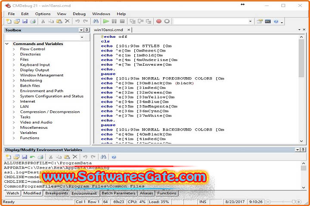Open the Help menu

[x=121, y=14]
